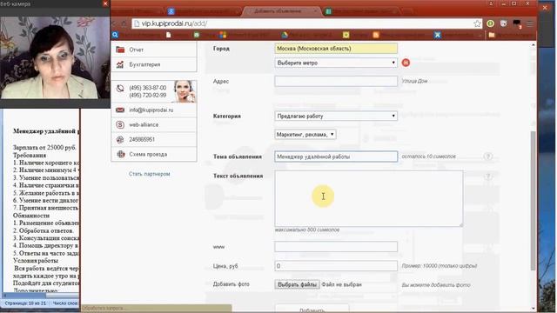Viewport: 557px width, 313px height.
Task: Open the blue X bookmark icon
Action: pos(437,35)
